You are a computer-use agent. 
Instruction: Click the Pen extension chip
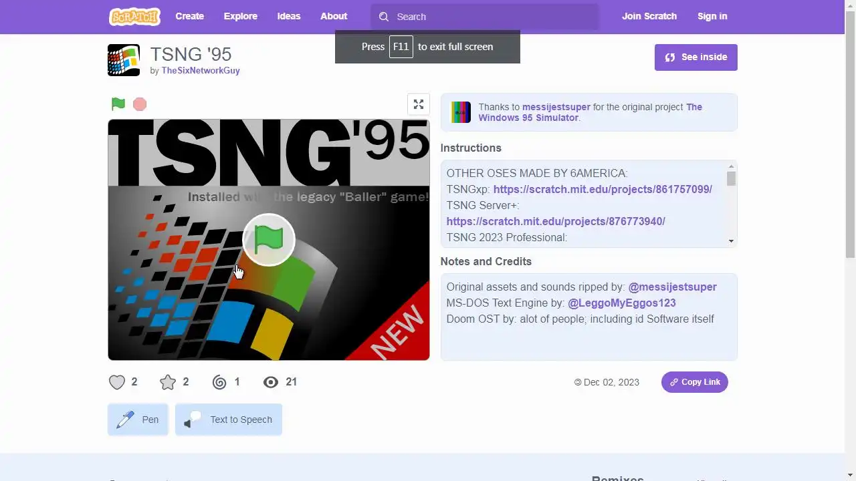coord(138,420)
